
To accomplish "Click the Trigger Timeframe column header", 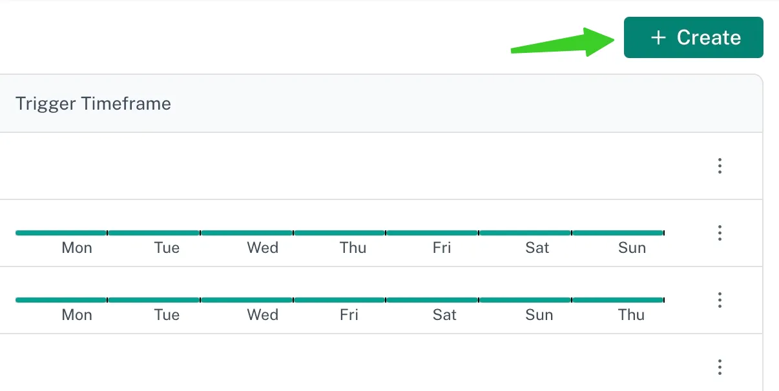I will coord(93,103).
